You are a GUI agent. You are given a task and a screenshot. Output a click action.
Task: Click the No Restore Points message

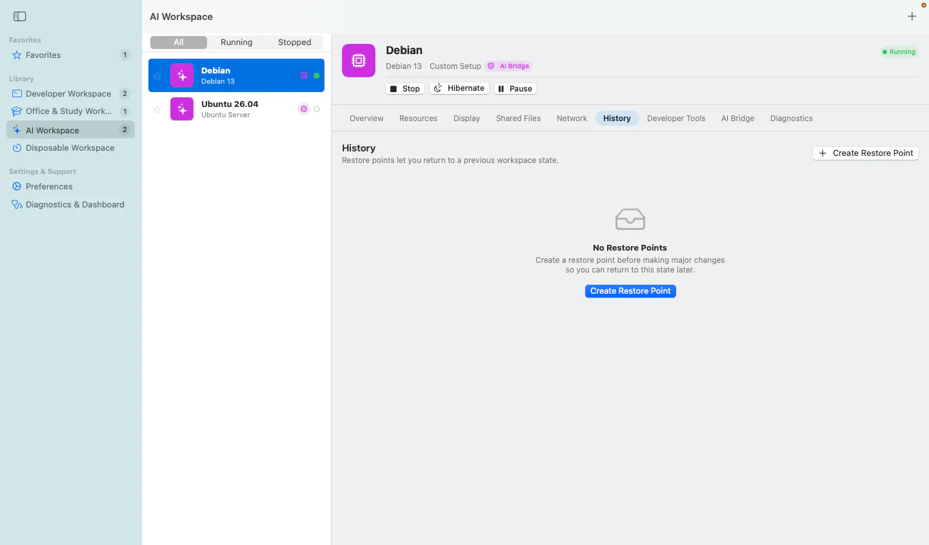pyautogui.click(x=630, y=248)
